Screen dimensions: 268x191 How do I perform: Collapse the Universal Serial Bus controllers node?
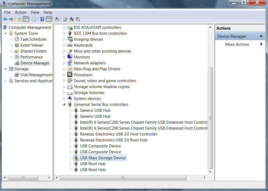[x=64, y=105]
